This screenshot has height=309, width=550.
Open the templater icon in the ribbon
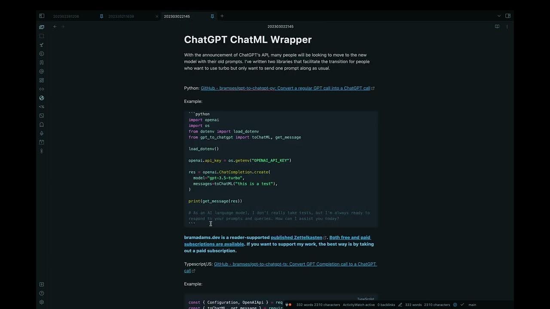(42, 107)
